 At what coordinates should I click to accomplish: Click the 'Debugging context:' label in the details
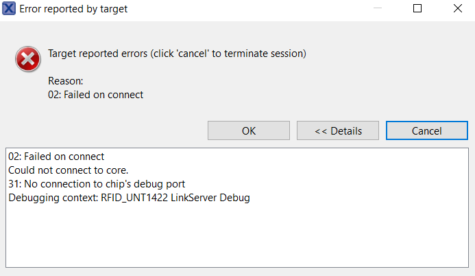tap(50, 198)
